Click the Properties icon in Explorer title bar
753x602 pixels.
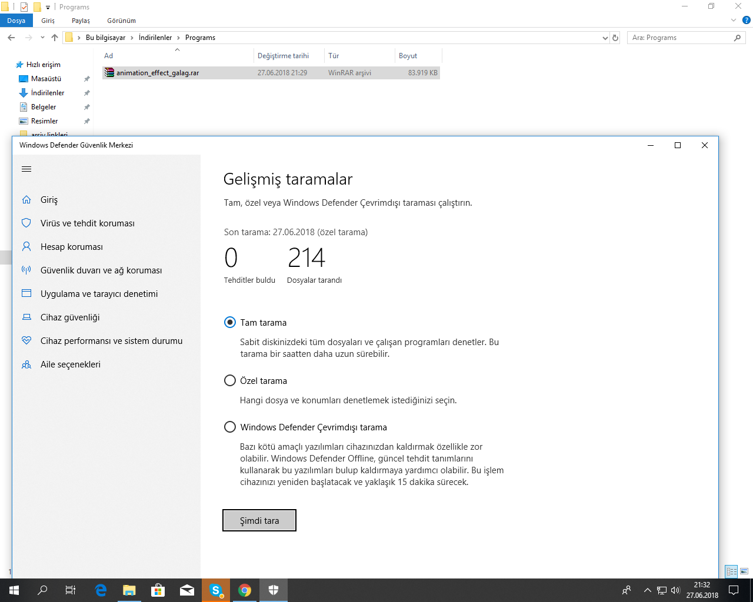pos(24,7)
